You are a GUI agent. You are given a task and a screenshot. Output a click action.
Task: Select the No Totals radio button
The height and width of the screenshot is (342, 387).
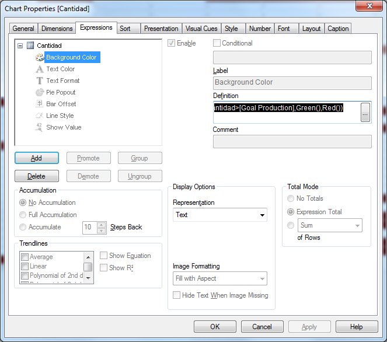(x=291, y=198)
